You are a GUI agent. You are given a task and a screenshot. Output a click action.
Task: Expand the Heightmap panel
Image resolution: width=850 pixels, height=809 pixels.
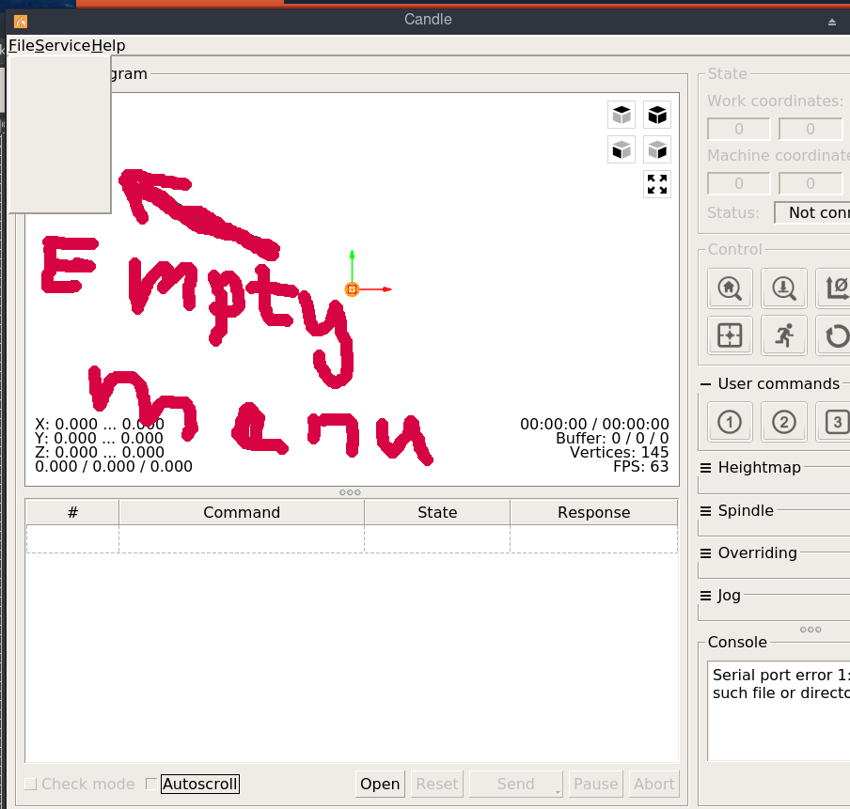pos(705,468)
